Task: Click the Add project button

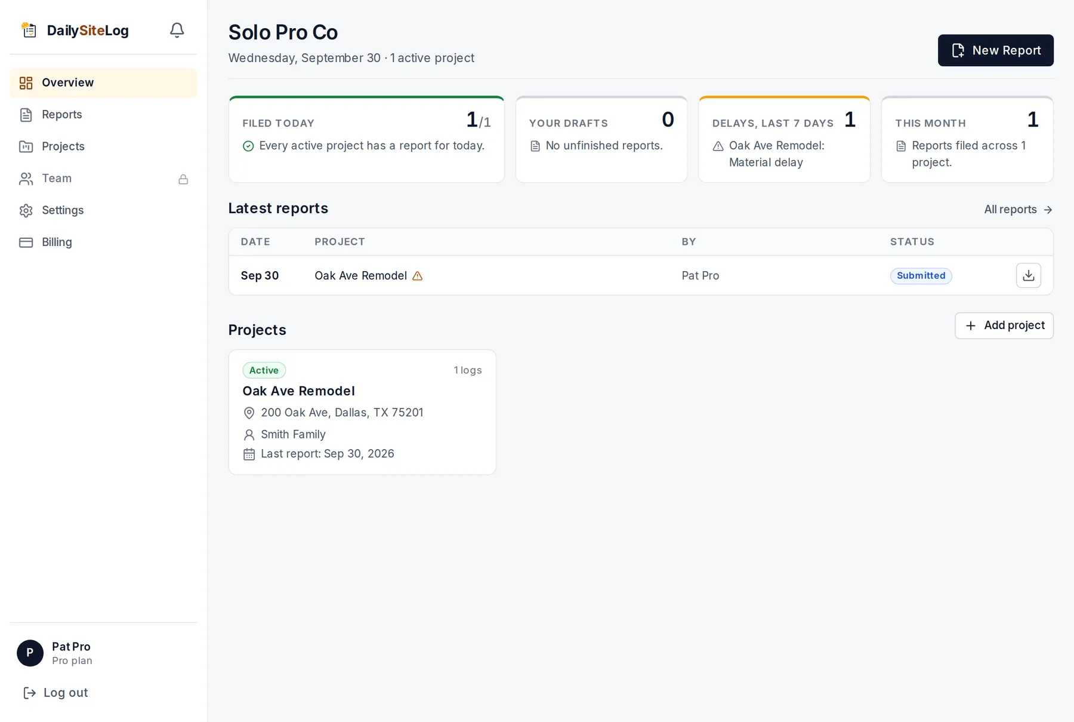Action: [x=1004, y=325]
